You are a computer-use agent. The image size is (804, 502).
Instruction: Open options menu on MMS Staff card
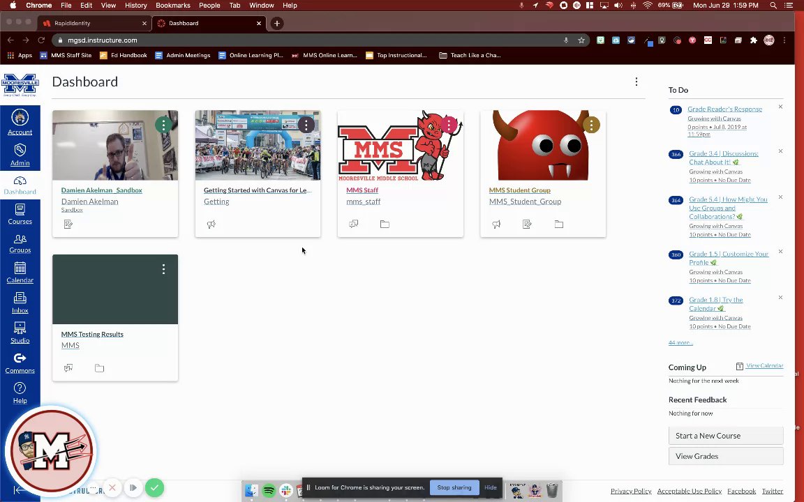pos(449,125)
